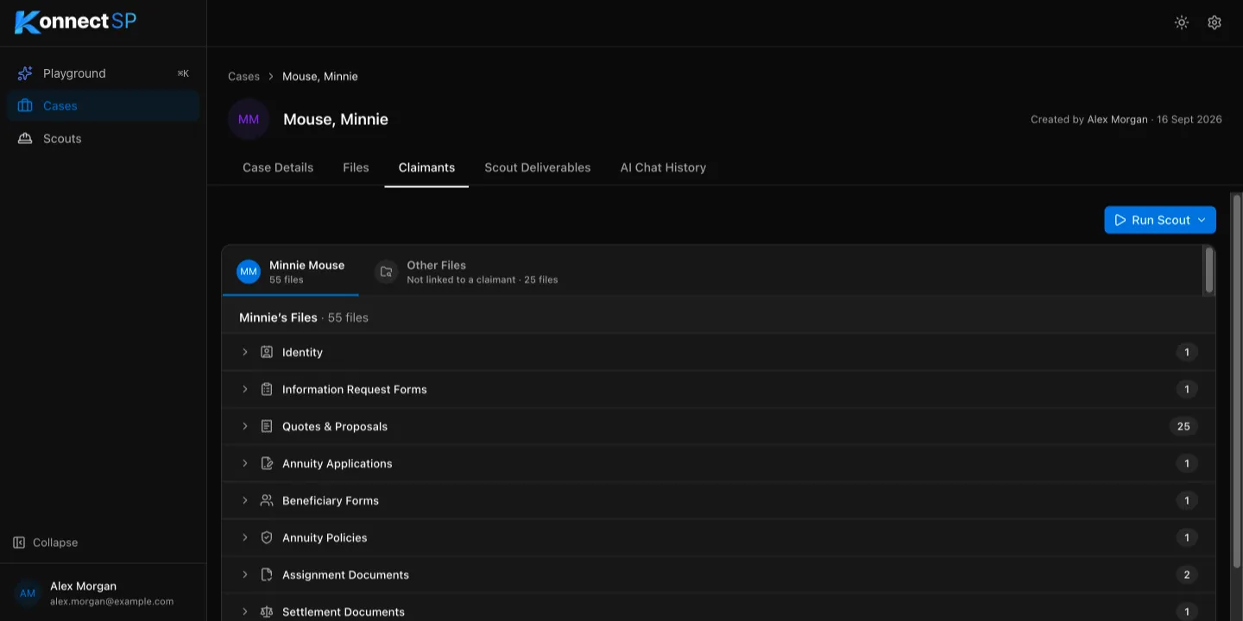Viewport: 1243px width, 621px height.
Task: Select the Minnie Mouse claimant tab
Action: tap(290, 272)
